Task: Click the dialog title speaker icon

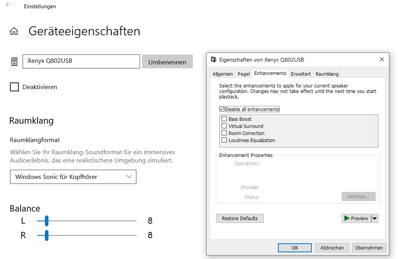Action: [213, 59]
